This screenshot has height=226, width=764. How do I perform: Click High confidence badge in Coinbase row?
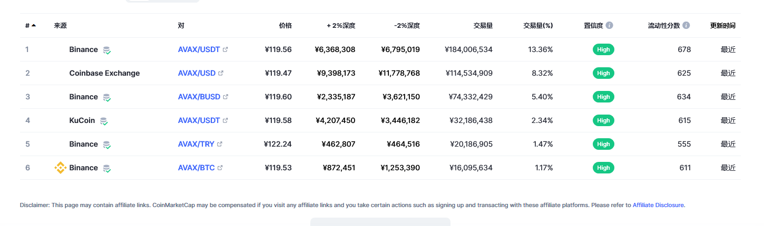(x=603, y=73)
